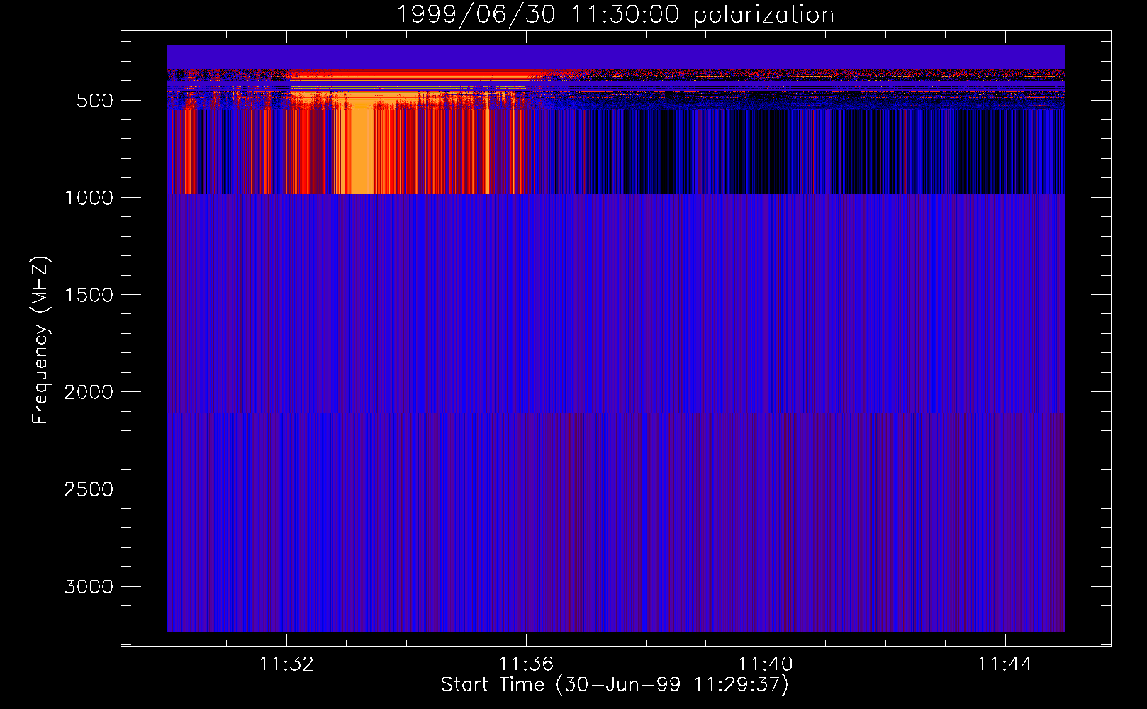The image size is (1147, 709).
Task: Click the x-axis label 'Start Time (30-Jun-99 11:29:37)'
Action: click(x=615, y=685)
